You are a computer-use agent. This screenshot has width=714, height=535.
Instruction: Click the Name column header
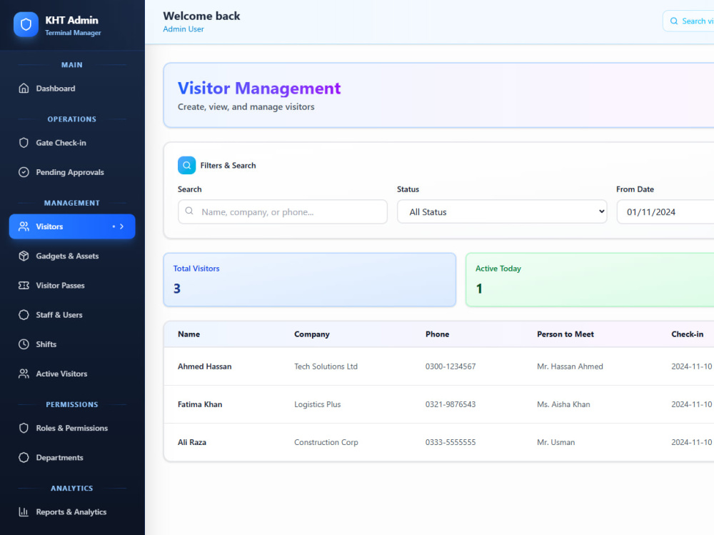click(189, 334)
